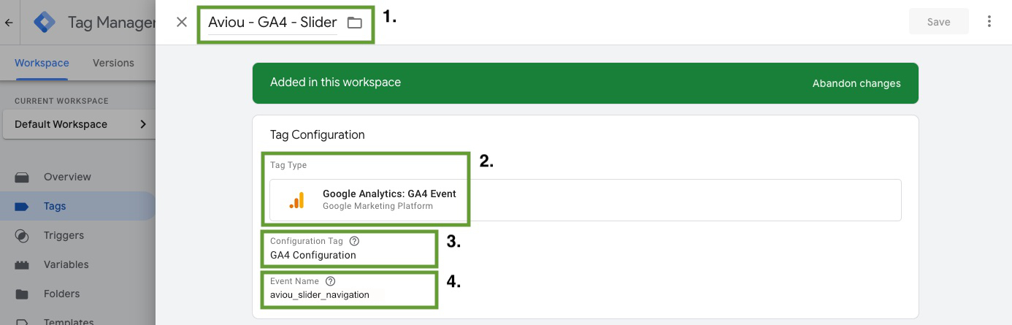Click the Save button
Screen dimensions: 1012x325
tap(938, 22)
